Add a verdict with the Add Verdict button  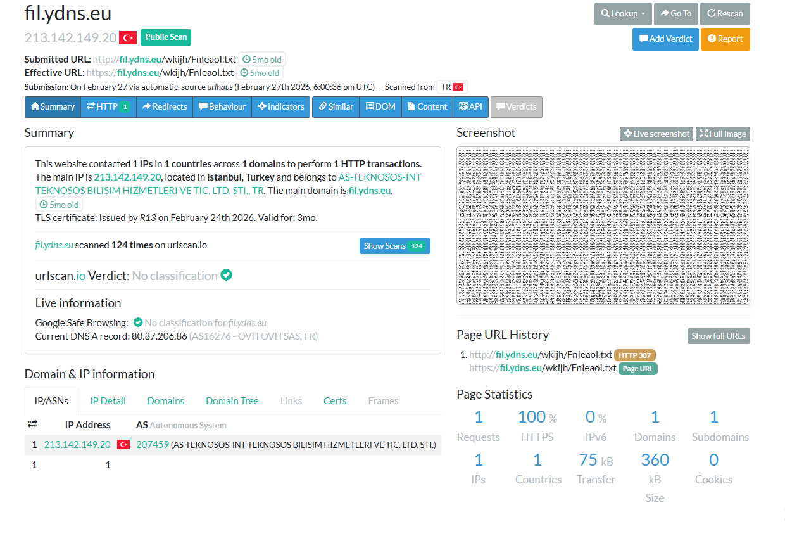(x=665, y=39)
